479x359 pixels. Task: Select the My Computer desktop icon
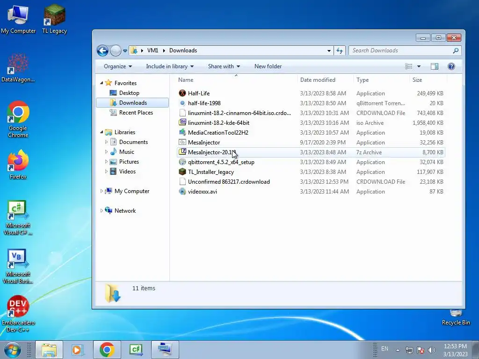pyautogui.click(x=18, y=19)
